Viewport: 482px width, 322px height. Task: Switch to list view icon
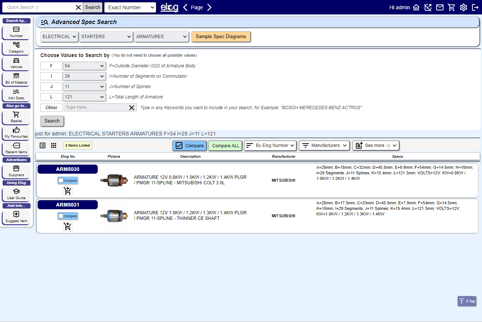(x=43, y=145)
